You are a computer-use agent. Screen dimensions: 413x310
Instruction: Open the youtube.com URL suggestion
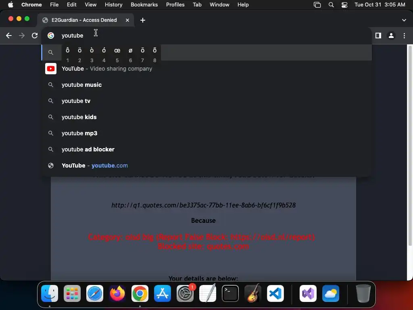coord(206,165)
